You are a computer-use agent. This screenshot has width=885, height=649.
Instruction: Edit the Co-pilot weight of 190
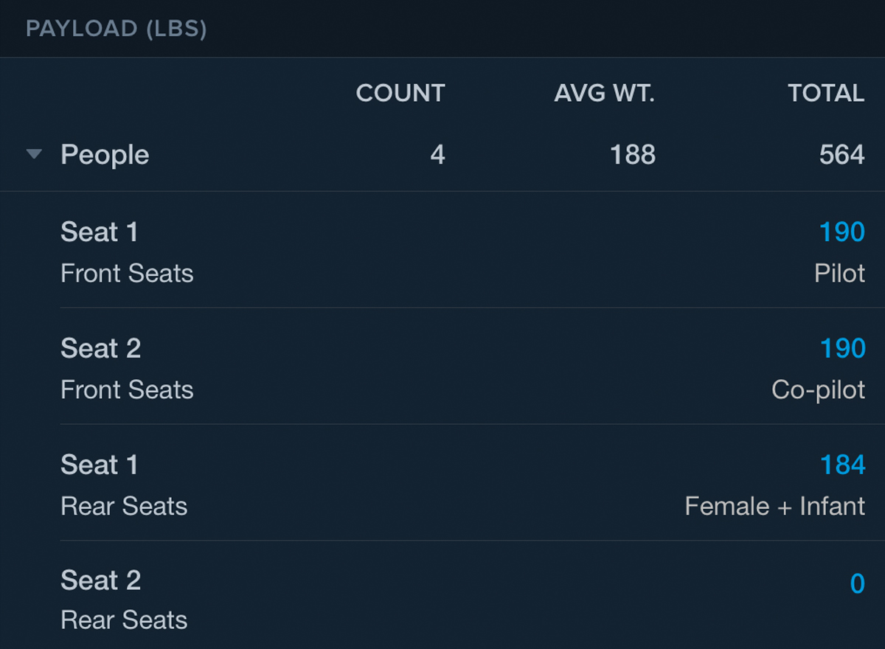842,348
